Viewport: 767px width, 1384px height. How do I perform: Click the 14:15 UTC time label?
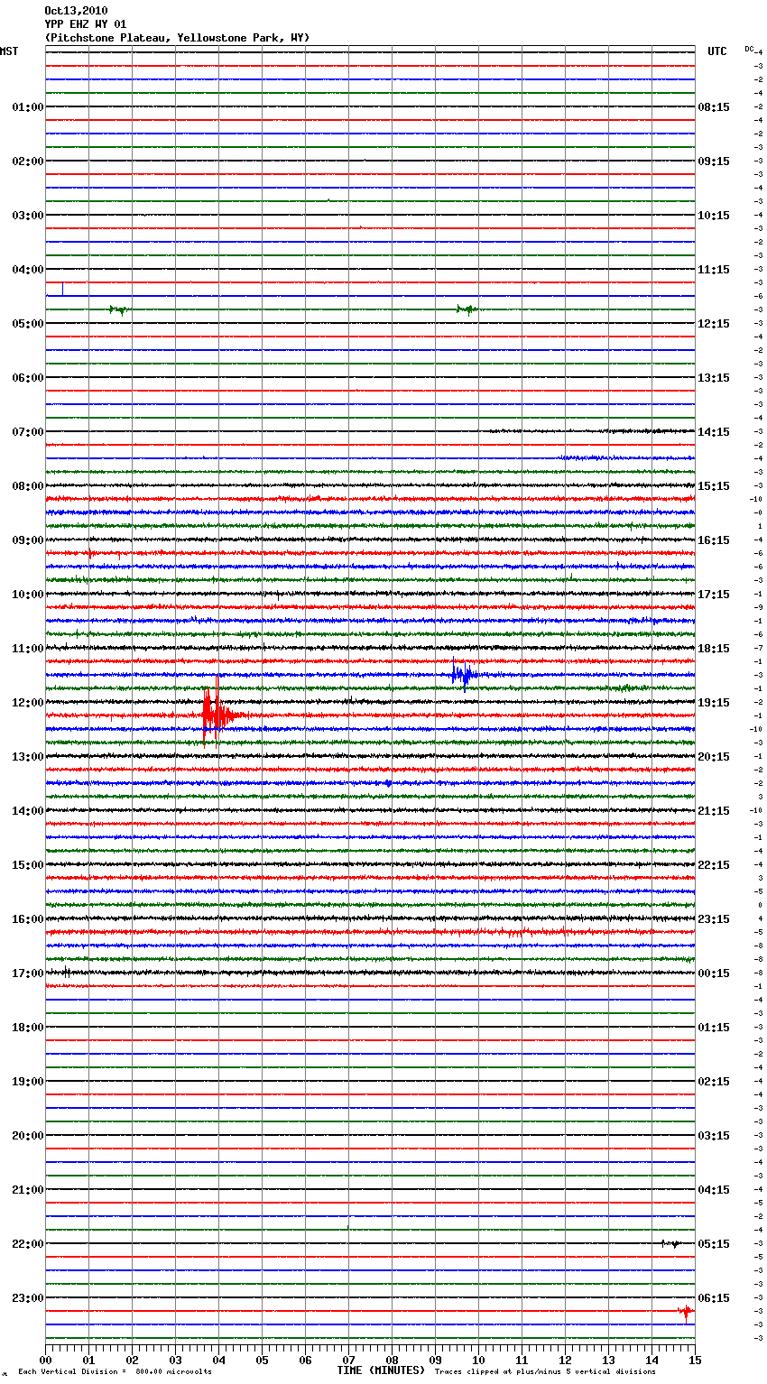[714, 432]
